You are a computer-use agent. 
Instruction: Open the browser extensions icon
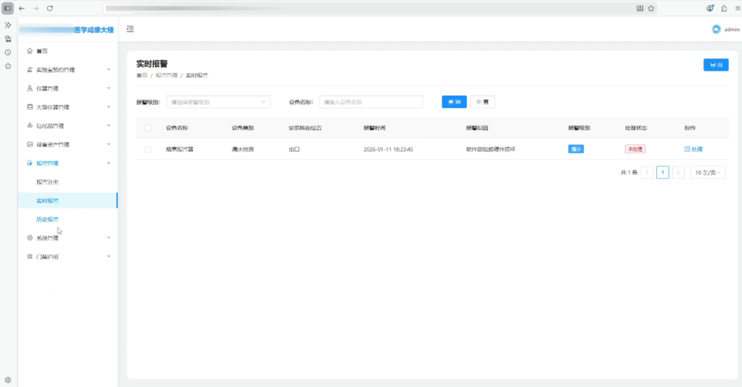click(x=724, y=8)
